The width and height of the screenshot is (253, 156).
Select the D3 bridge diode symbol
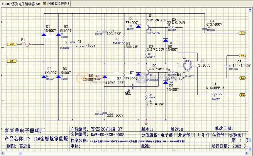tap(58, 76)
